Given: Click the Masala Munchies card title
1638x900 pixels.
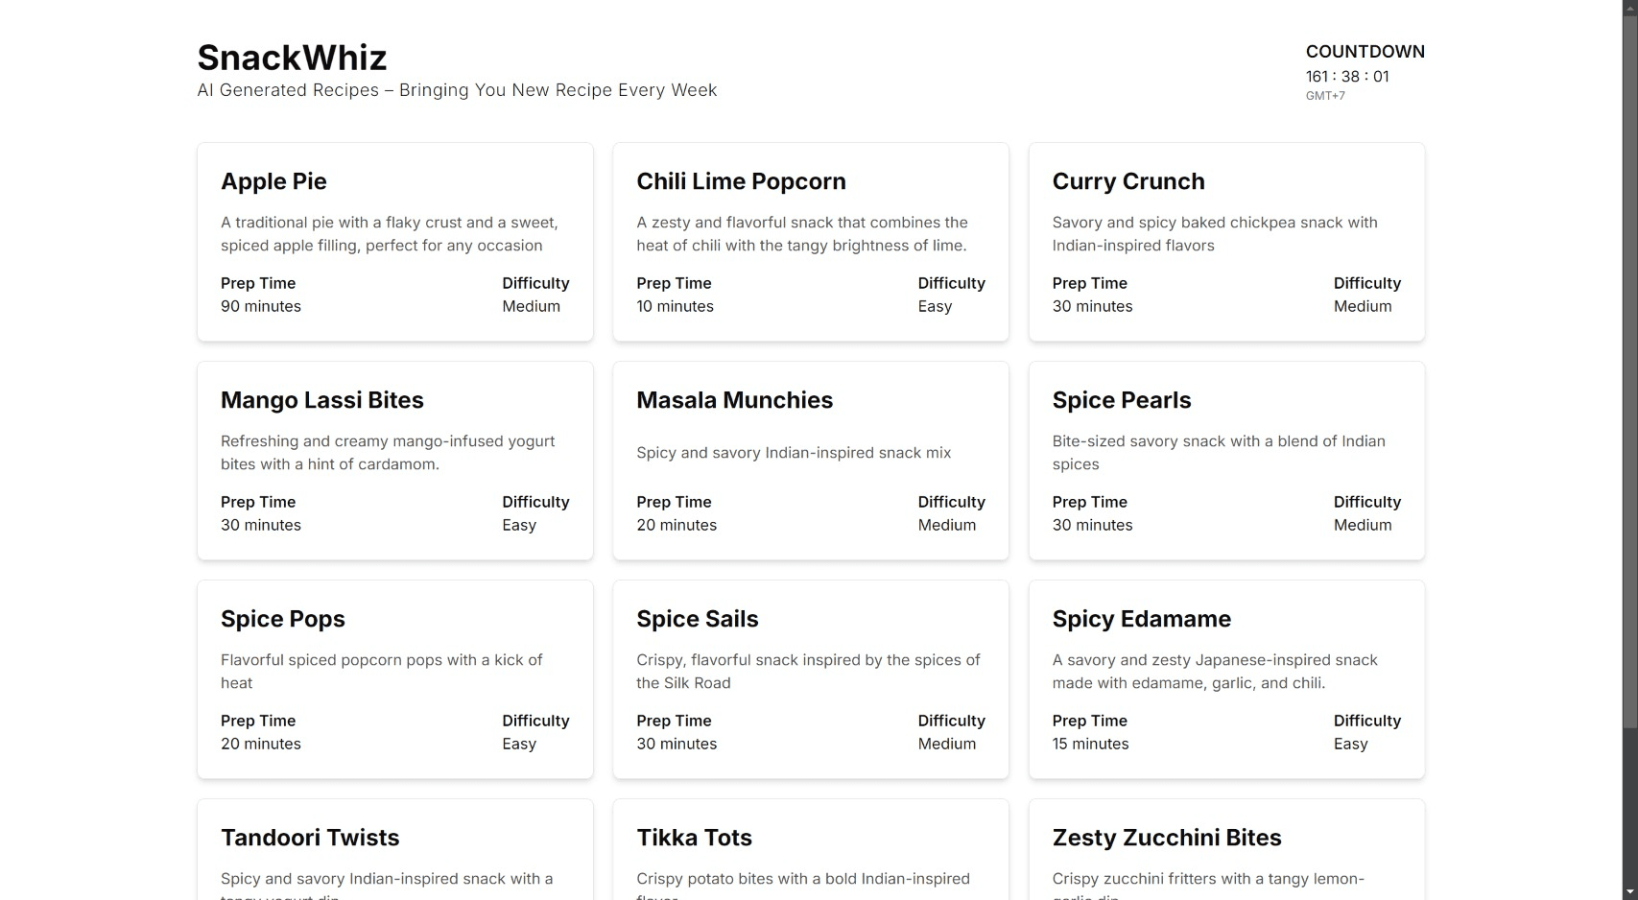Looking at the screenshot, I should point(734,401).
